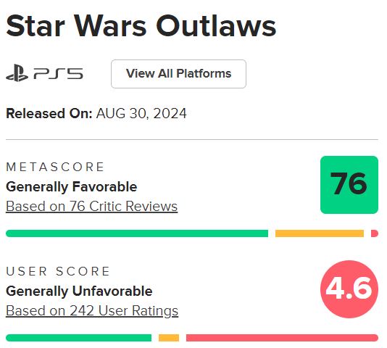The width and height of the screenshot is (387, 348).
Task: Select red negative segment of Metascore bar
Action: (x=375, y=233)
